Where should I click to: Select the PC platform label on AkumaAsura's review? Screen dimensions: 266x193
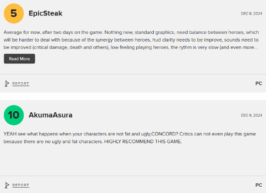(x=259, y=185)
